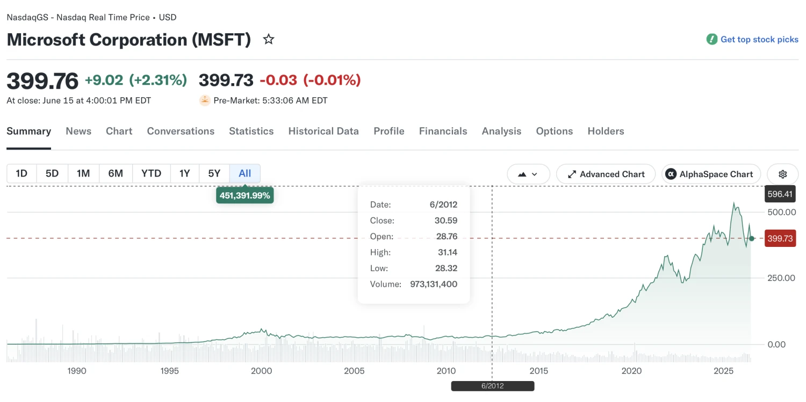
Task: Click the AlphaSpace logo icon
Action: [x=671, y=174]
